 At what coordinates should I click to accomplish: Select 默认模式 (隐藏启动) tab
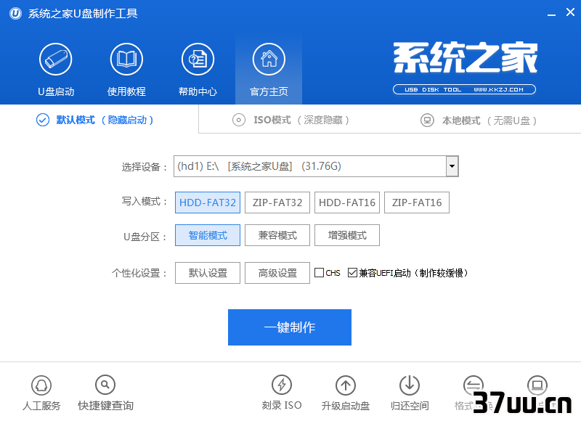pos(95,120)
